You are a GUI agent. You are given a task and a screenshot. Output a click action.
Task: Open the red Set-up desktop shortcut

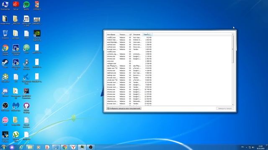(16, 5)
